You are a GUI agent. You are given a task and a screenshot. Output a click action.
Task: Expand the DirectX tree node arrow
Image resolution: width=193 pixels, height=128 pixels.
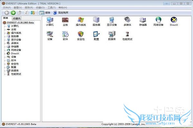[5, 54]
